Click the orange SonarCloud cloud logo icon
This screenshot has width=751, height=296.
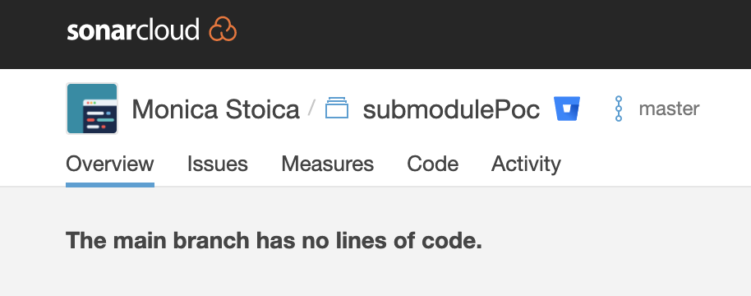tap(223, 30)
